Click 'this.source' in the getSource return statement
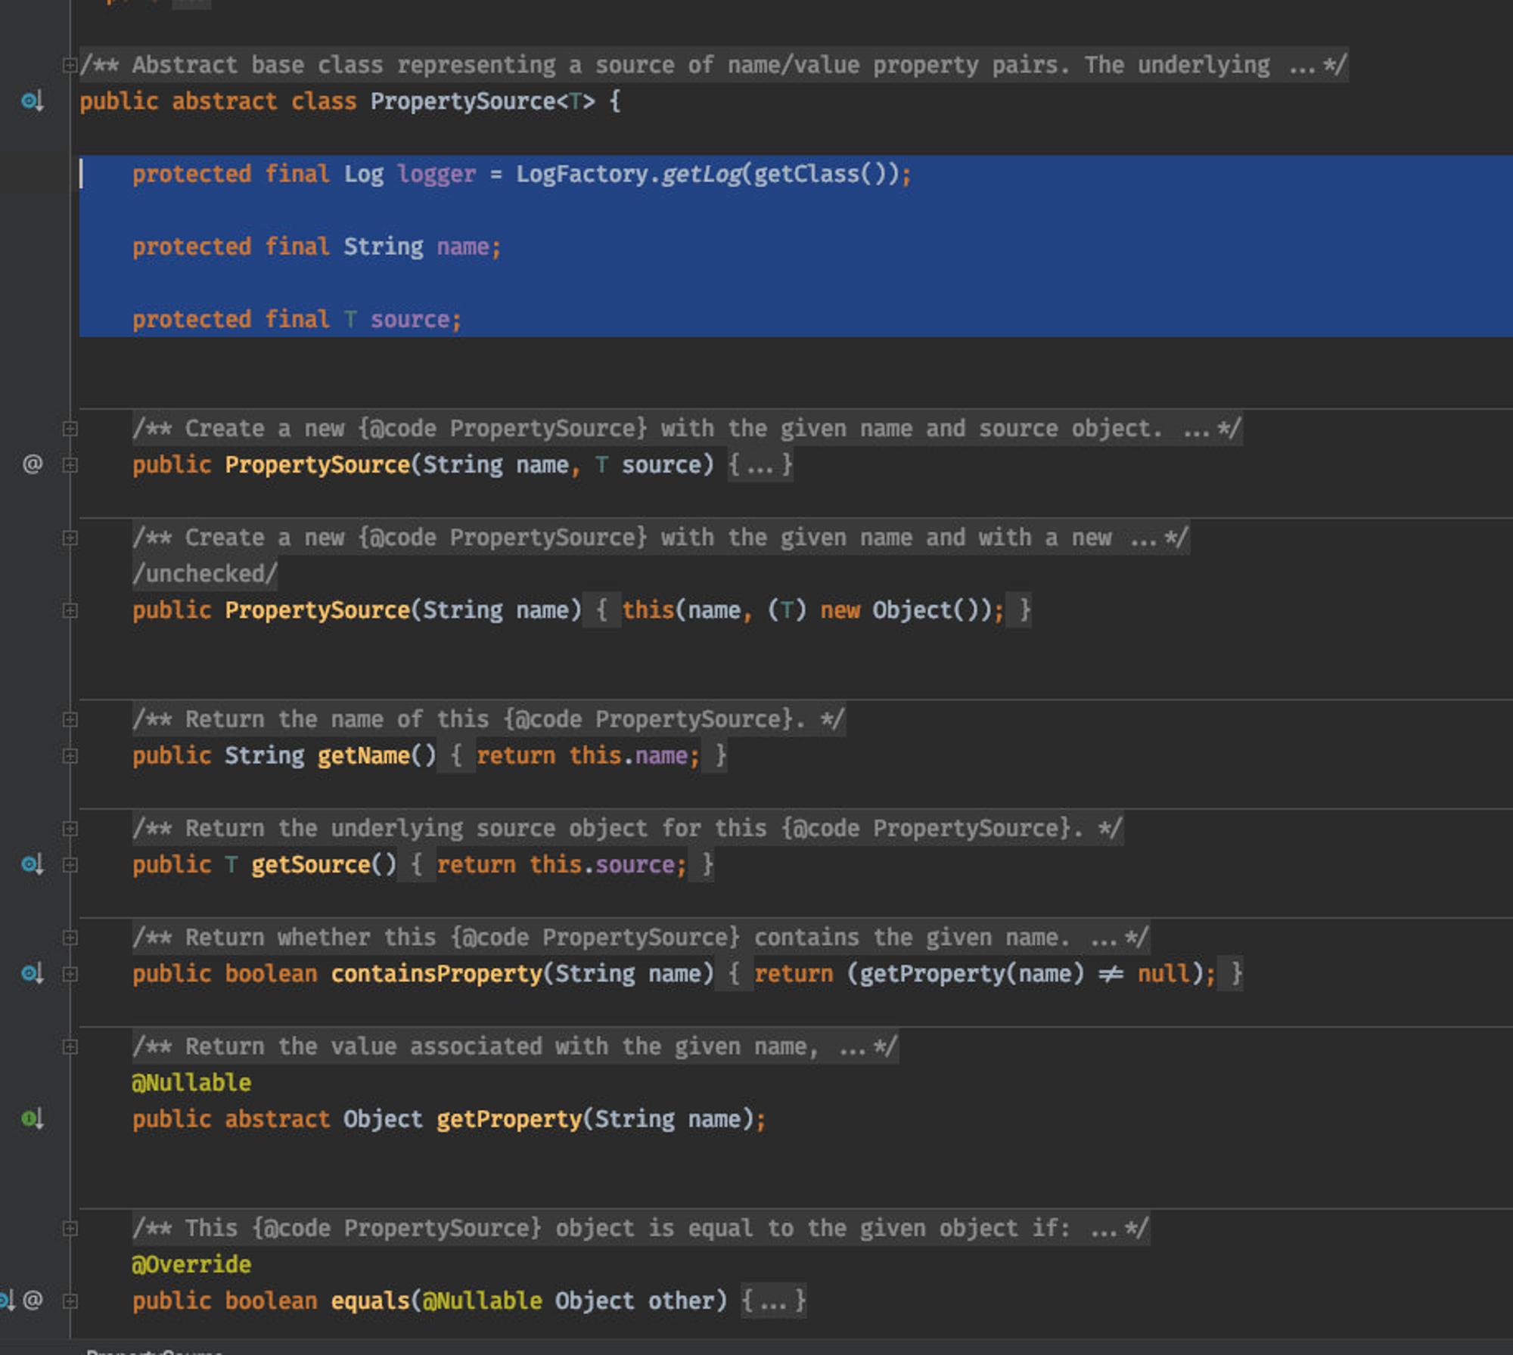Image resolution: width=1513 pixels, height=1355 pixels. [601, 864]
